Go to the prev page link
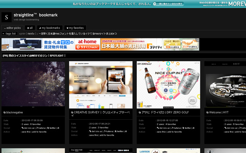Screen dimensions: 246x153 point(22,34)
